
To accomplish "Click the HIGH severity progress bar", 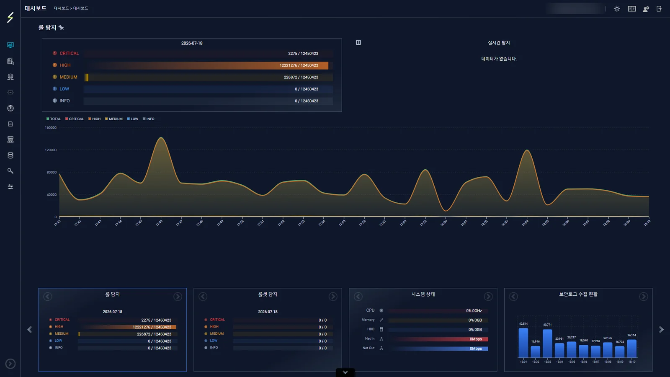I will [208, 65].
